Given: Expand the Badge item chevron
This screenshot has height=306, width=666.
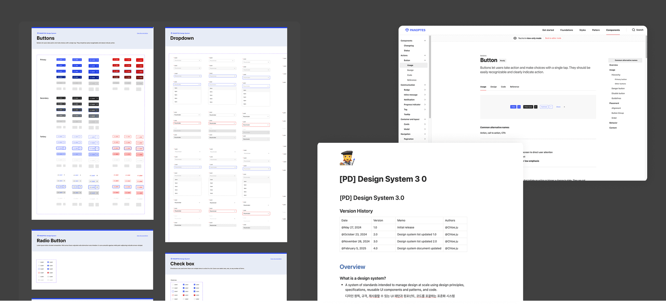Looking at the screenshot, I should pyautogui.click(x=425, y=90).
